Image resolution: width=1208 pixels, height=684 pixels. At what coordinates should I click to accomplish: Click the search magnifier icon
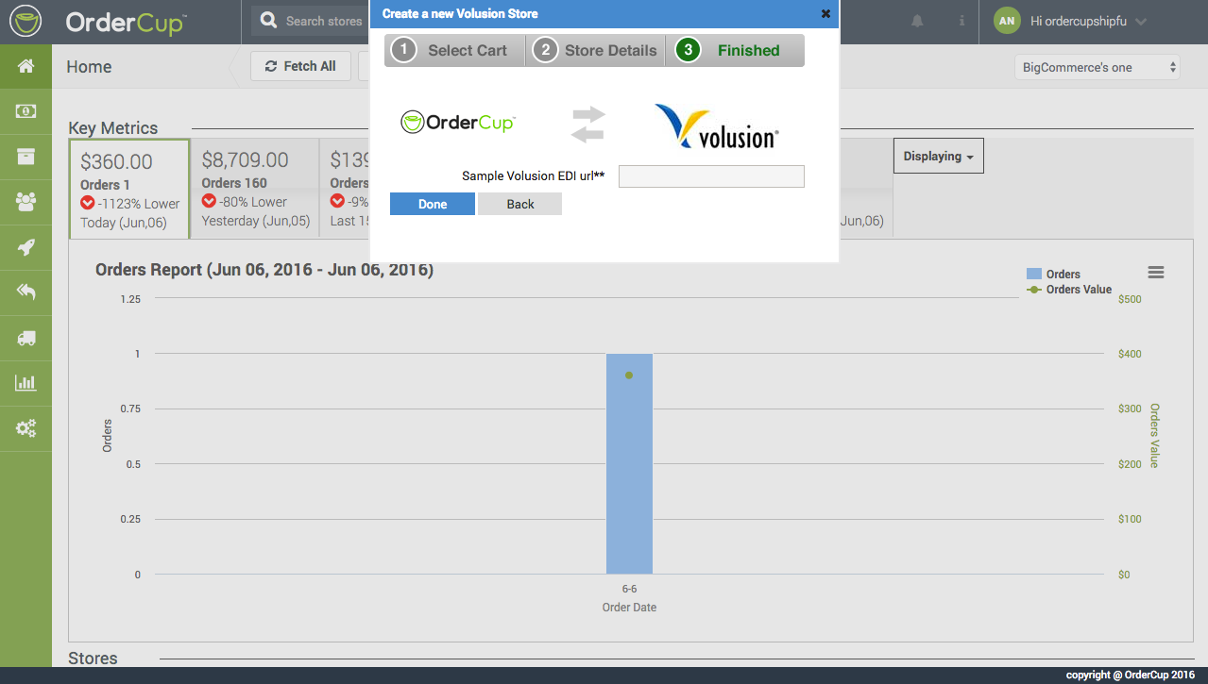pos(269,21)
